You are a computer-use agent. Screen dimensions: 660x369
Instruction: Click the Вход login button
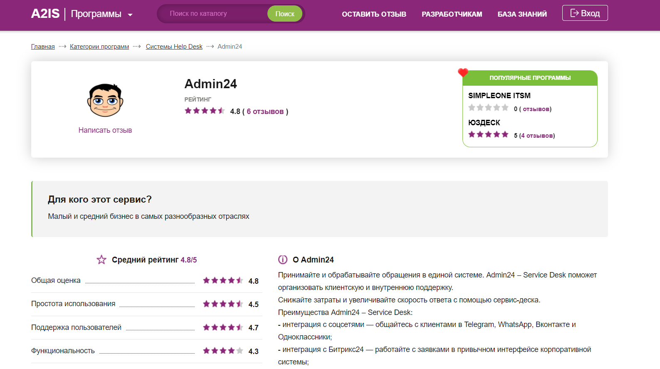585,13
